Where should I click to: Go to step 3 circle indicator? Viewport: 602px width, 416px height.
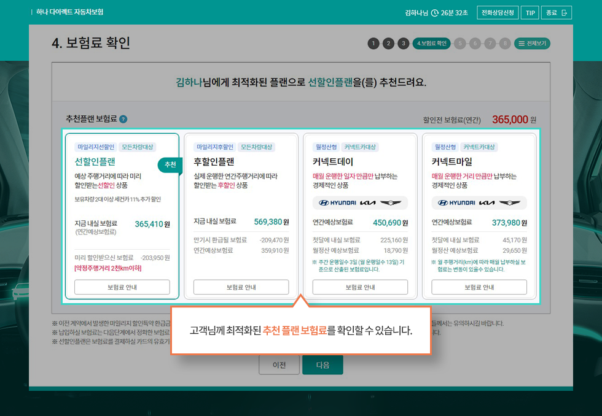tap(403, 44)
